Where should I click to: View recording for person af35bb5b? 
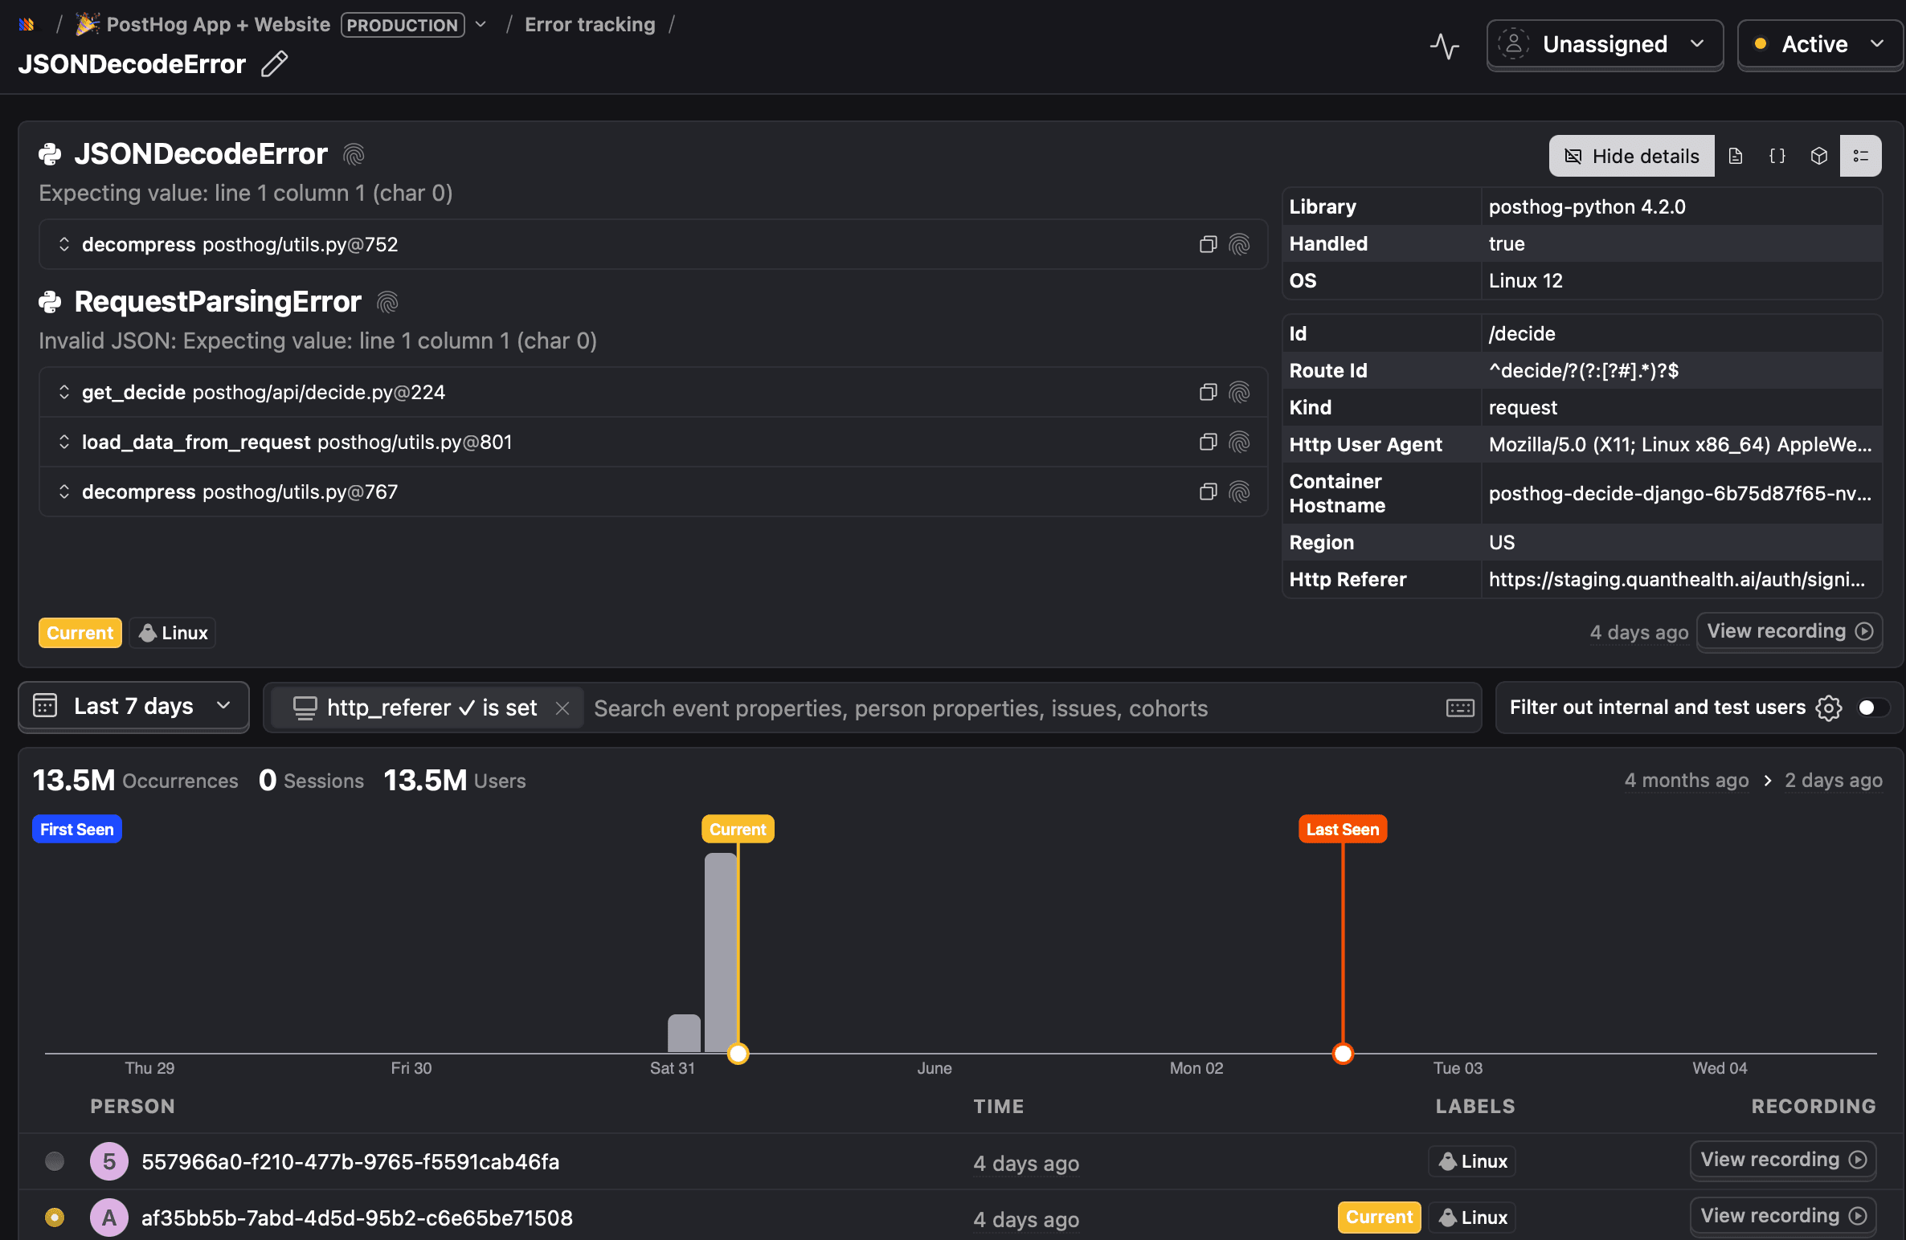point(1783,1216)
